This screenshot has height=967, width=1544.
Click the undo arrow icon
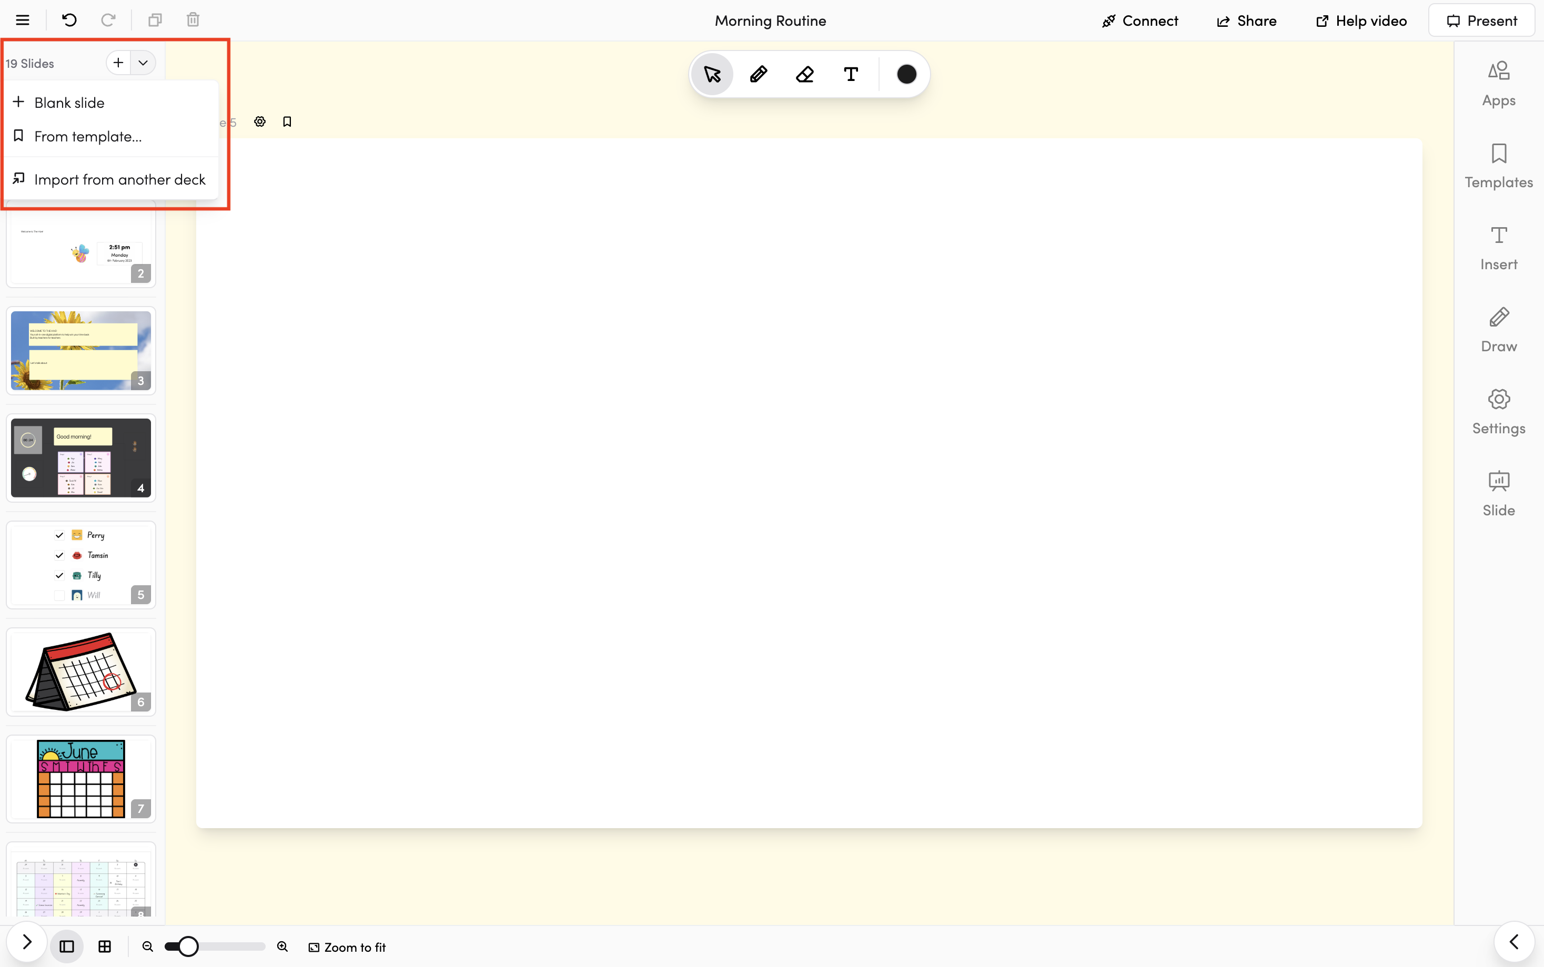[x=69, y=21]
